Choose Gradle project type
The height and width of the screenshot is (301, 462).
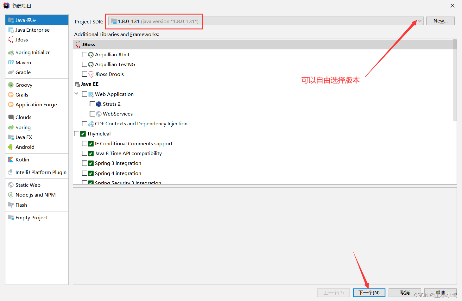pos(37,72)
